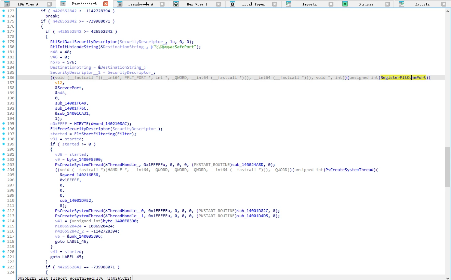The image size is (451, 280).
Task: Close the Imports tab
Action: click(331, 4)
